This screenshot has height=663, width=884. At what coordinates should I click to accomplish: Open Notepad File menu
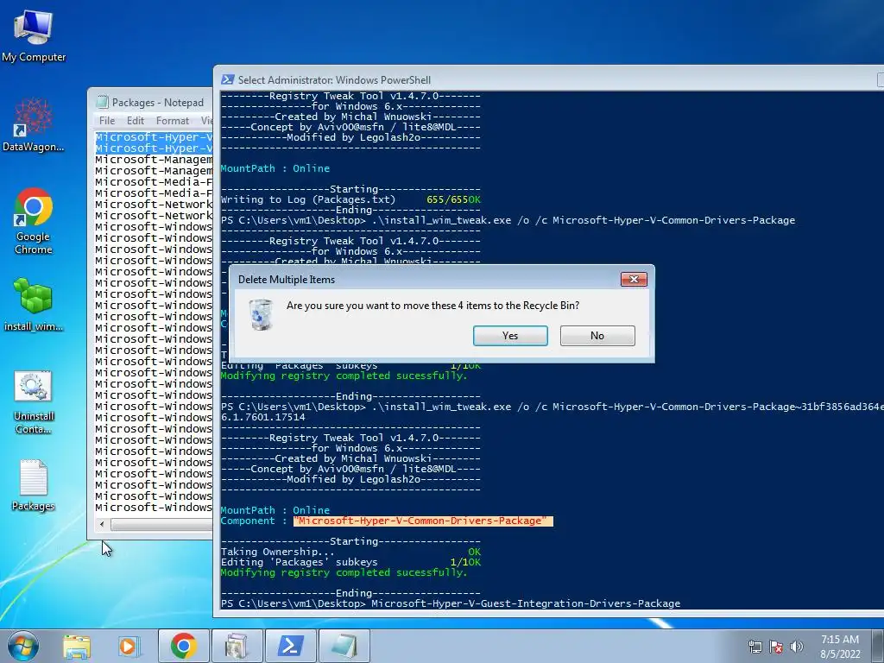(106, 121)
